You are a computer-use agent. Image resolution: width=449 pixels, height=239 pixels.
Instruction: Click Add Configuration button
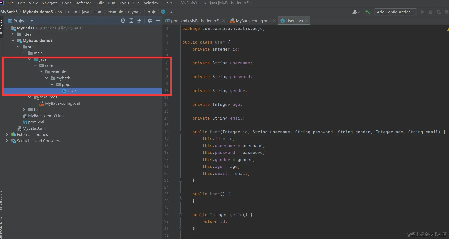(x=395, y=12)
